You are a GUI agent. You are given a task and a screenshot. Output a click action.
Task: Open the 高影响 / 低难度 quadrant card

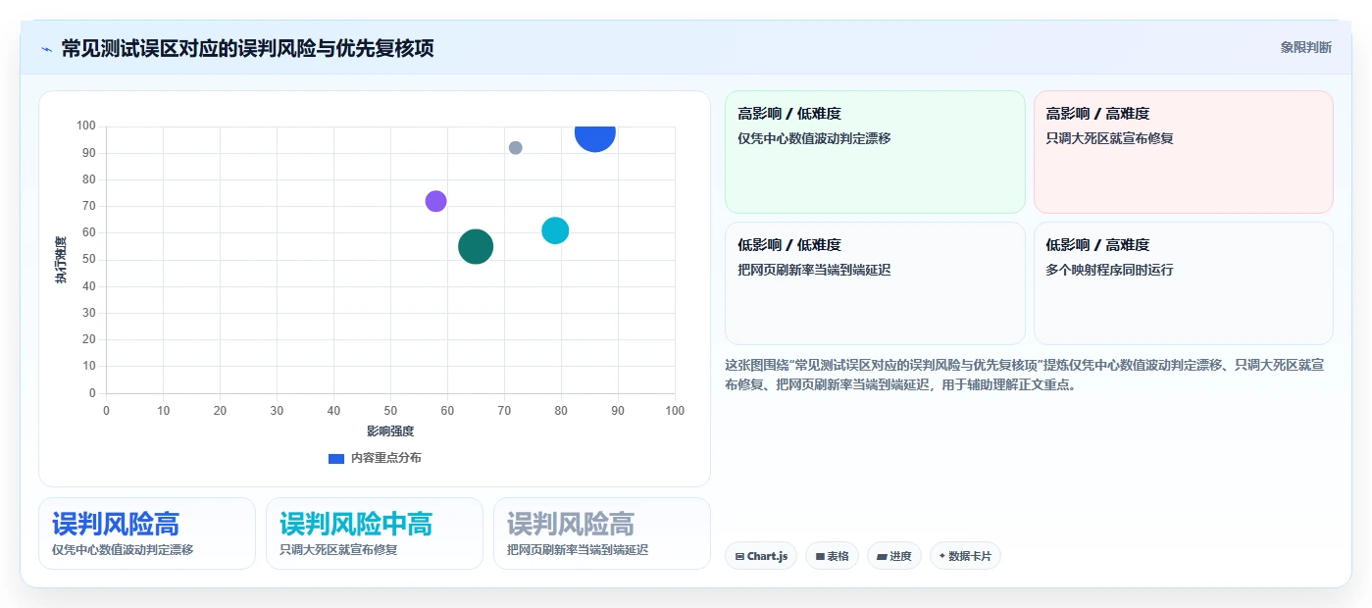coord(875,152)
